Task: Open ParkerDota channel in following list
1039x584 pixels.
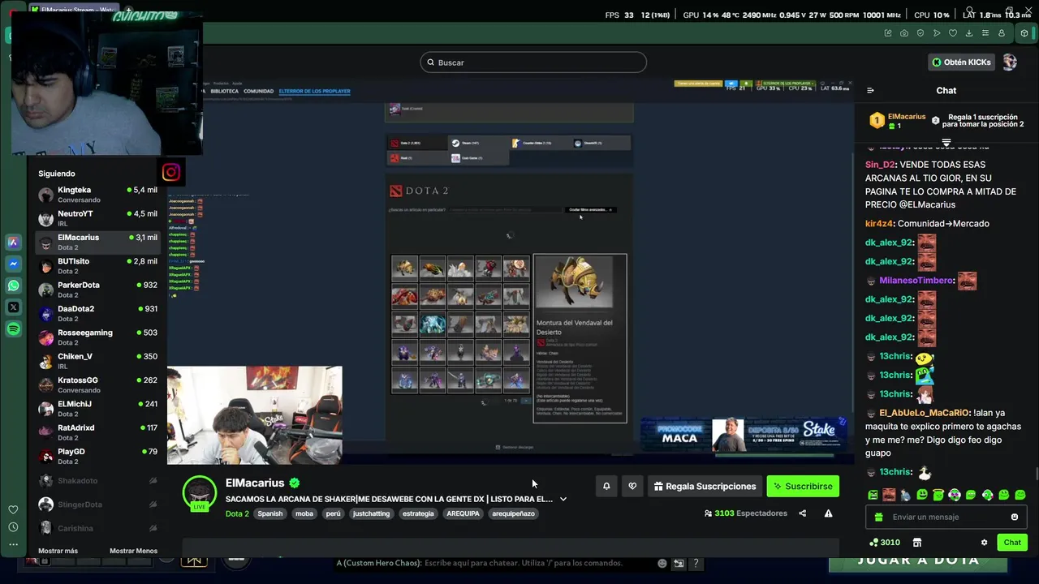Action: (x=97, y=290)
